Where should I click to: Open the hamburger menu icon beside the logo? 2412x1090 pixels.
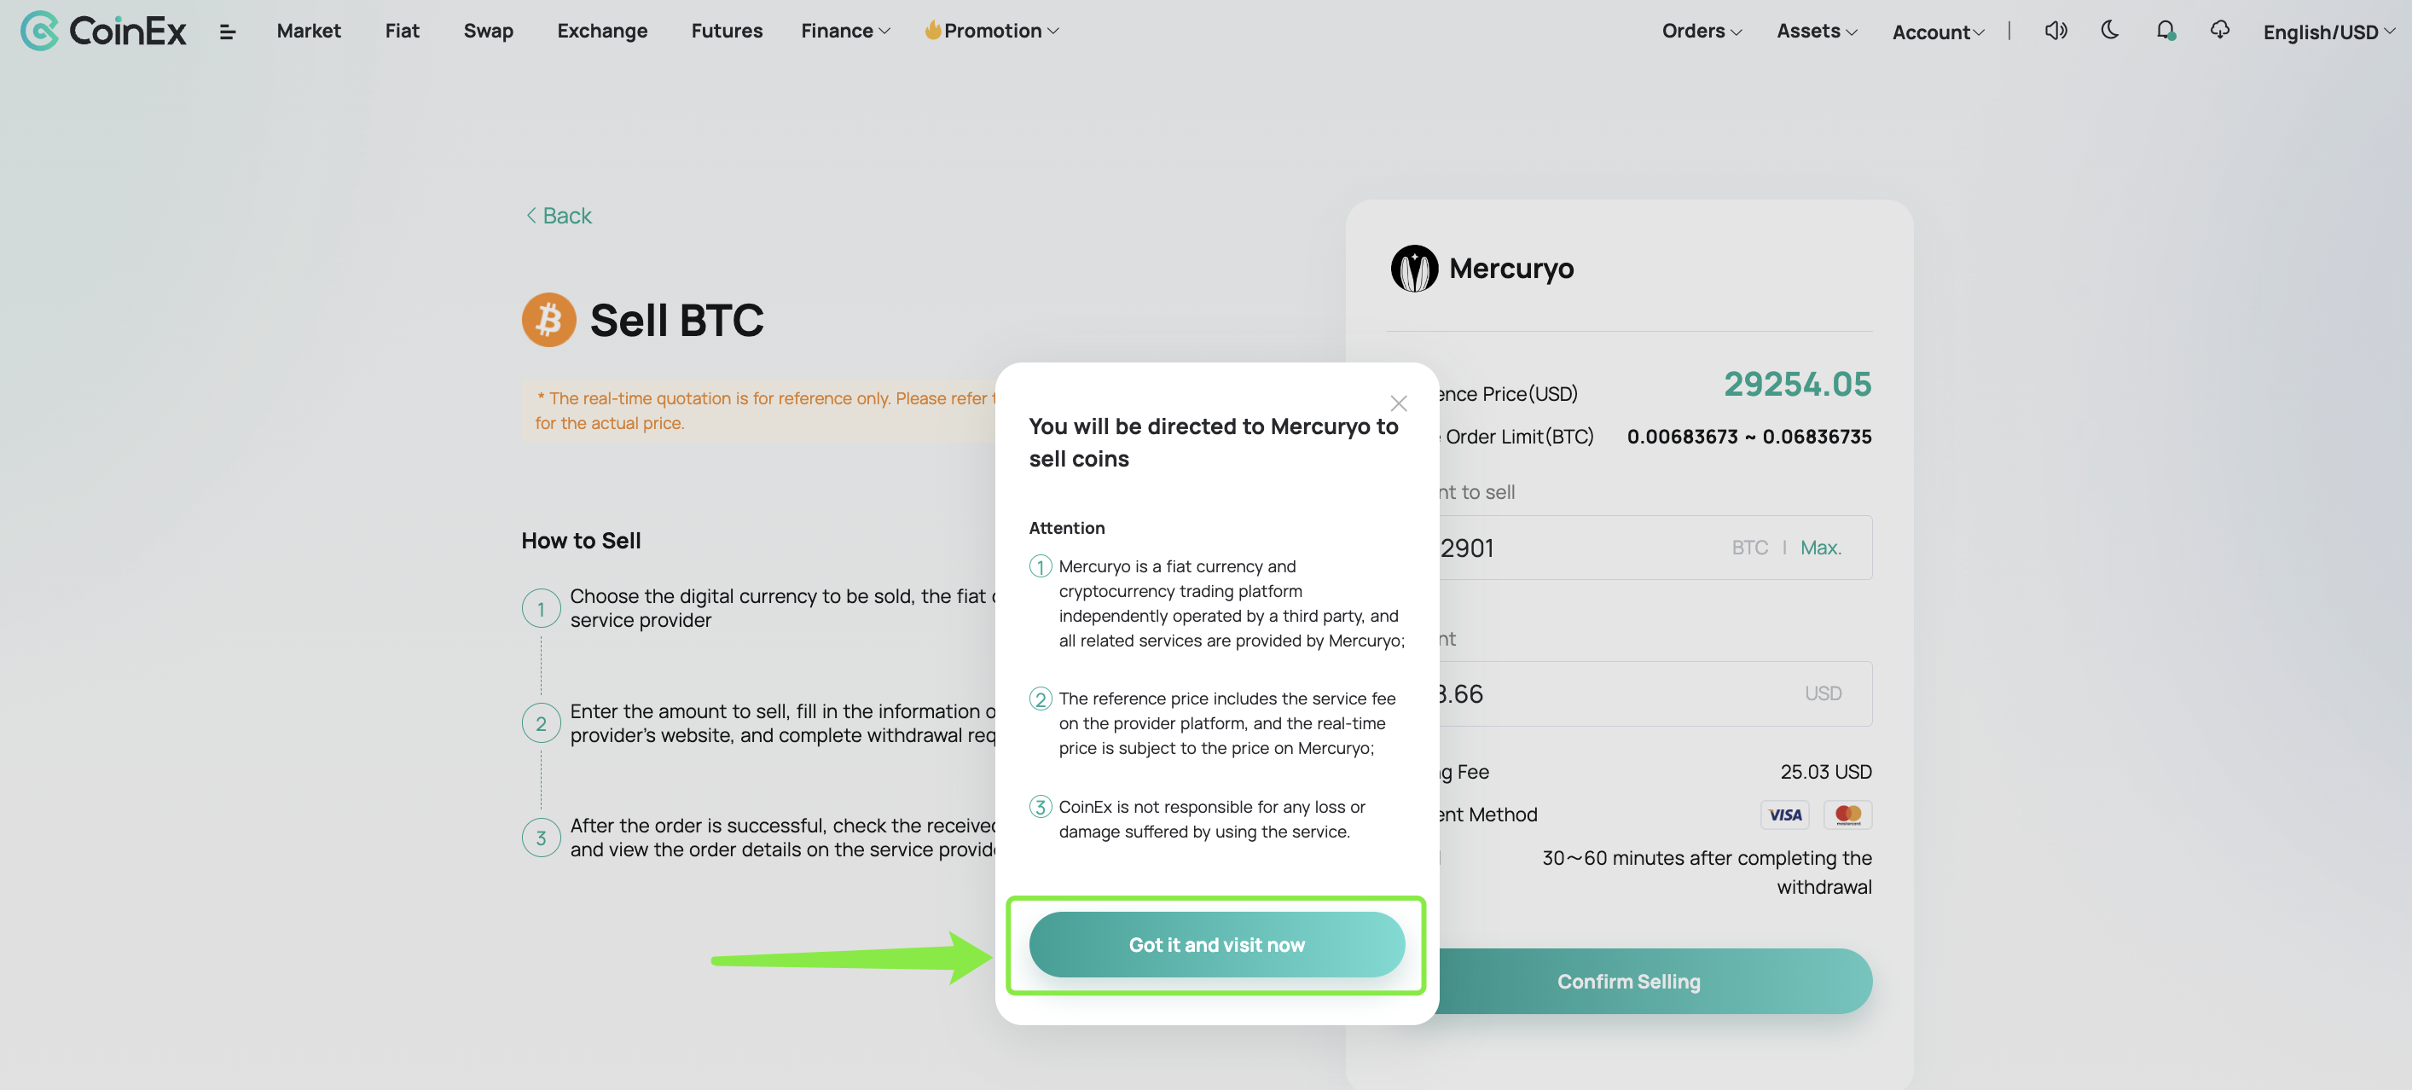click(228, 32)
